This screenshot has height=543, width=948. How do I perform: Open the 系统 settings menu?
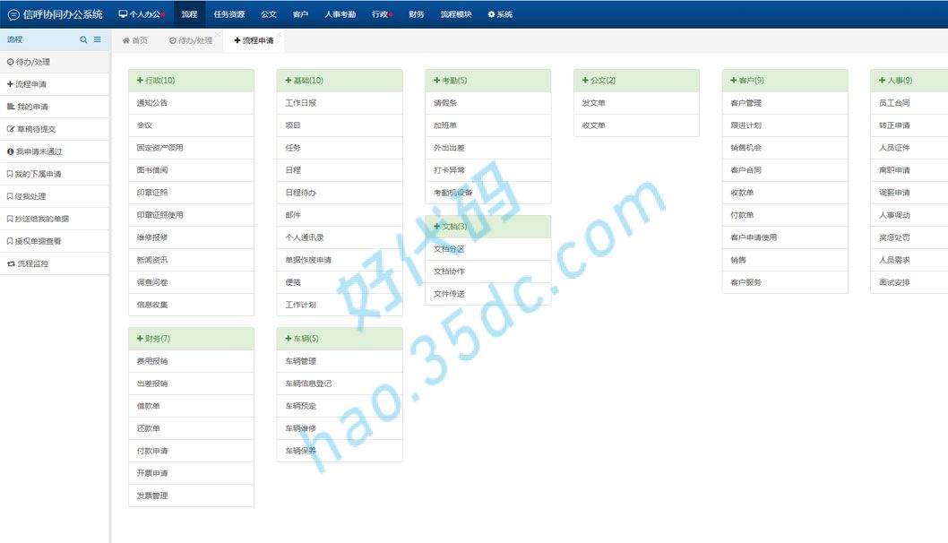click(500, 14)
